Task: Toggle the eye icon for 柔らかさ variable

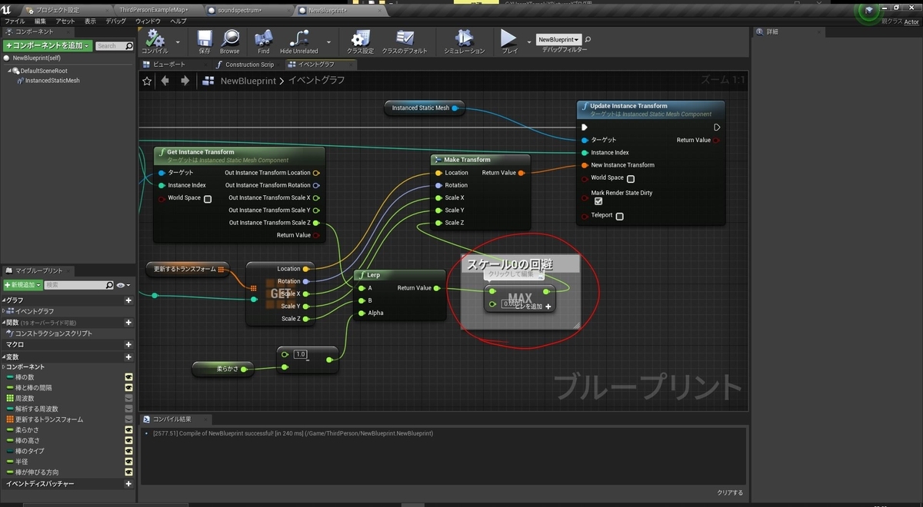Action: pos(128,430)
